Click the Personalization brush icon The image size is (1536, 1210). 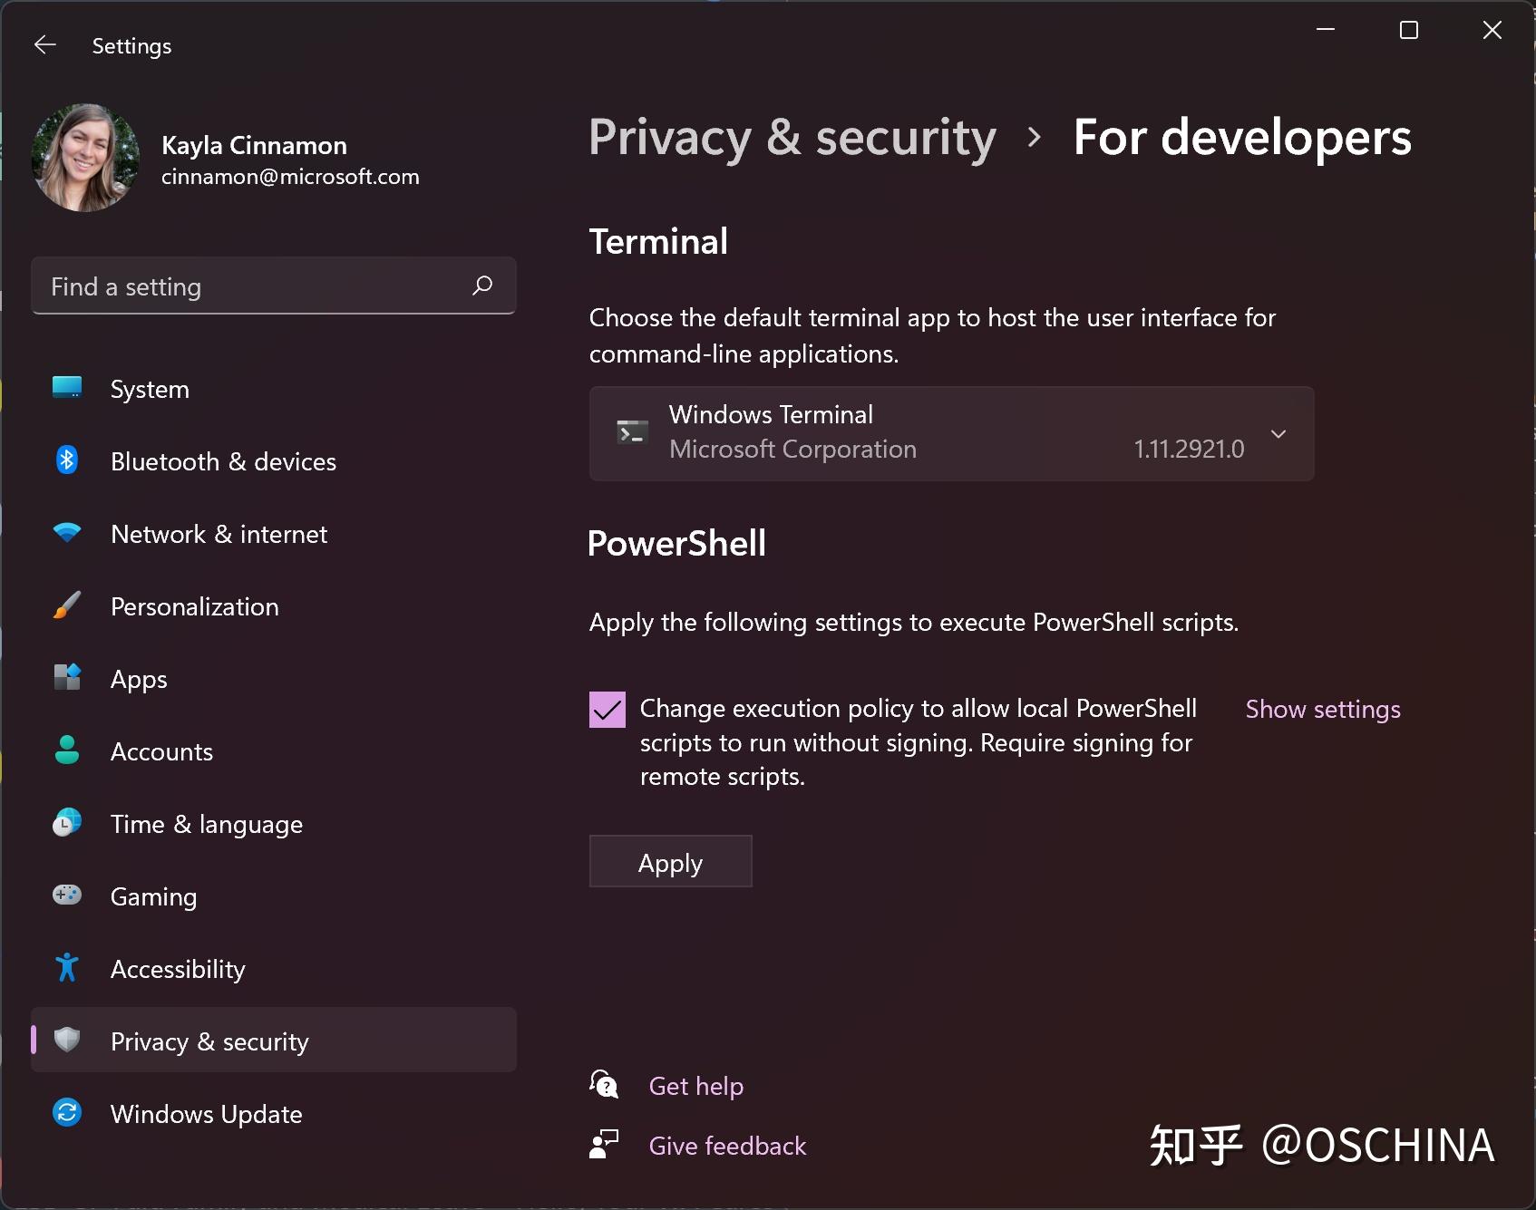tap(66, 605)
